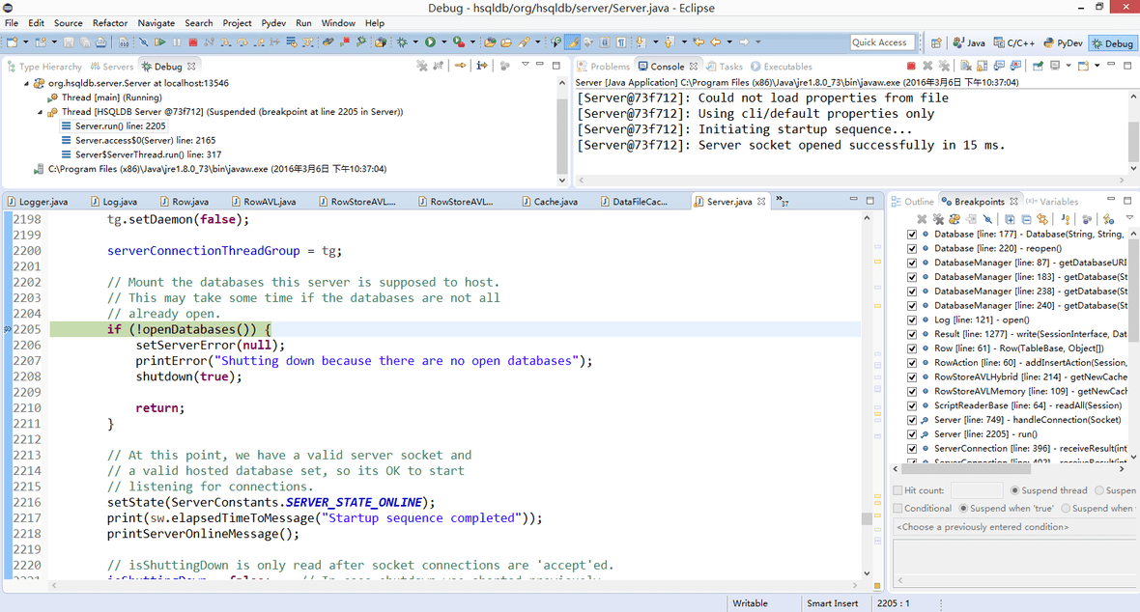Select the Suspend thread radio button
This screenshot has width=1140, height=612.
coord(1014,490)
